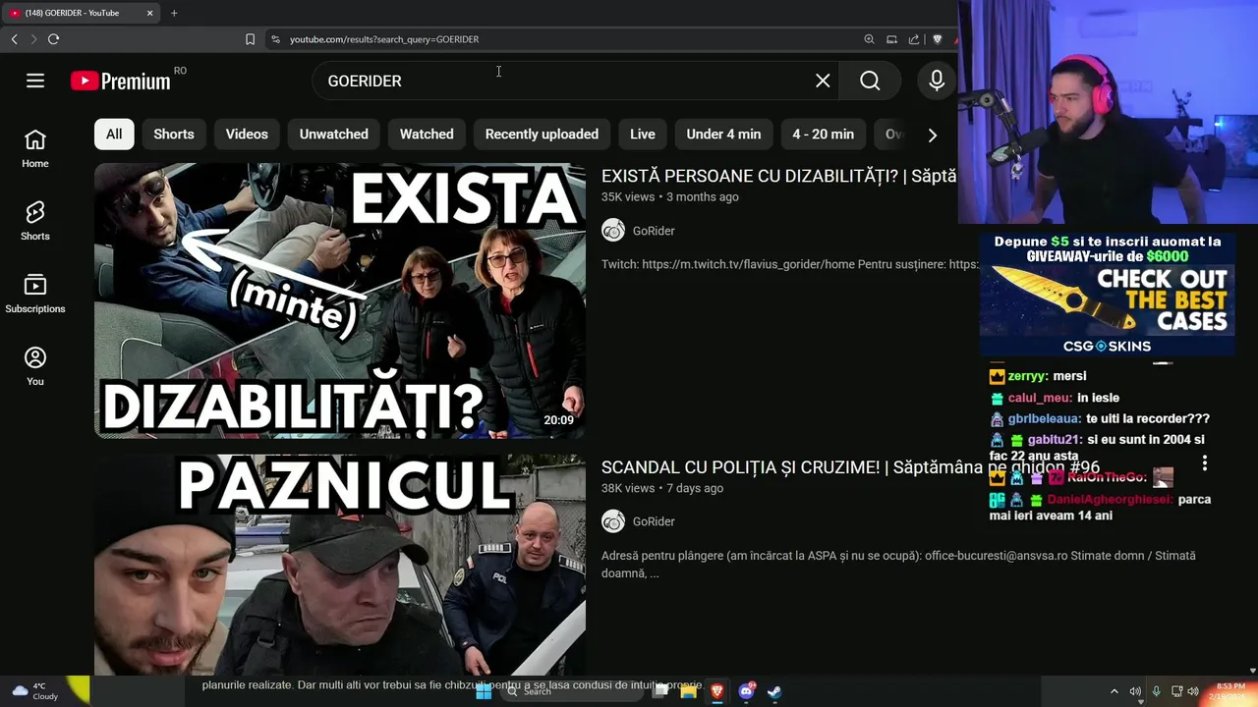The width and height of the screenshot is (1258, 707).
Task: Bookmark this page via bookmark icon
Action: point(250,39)
